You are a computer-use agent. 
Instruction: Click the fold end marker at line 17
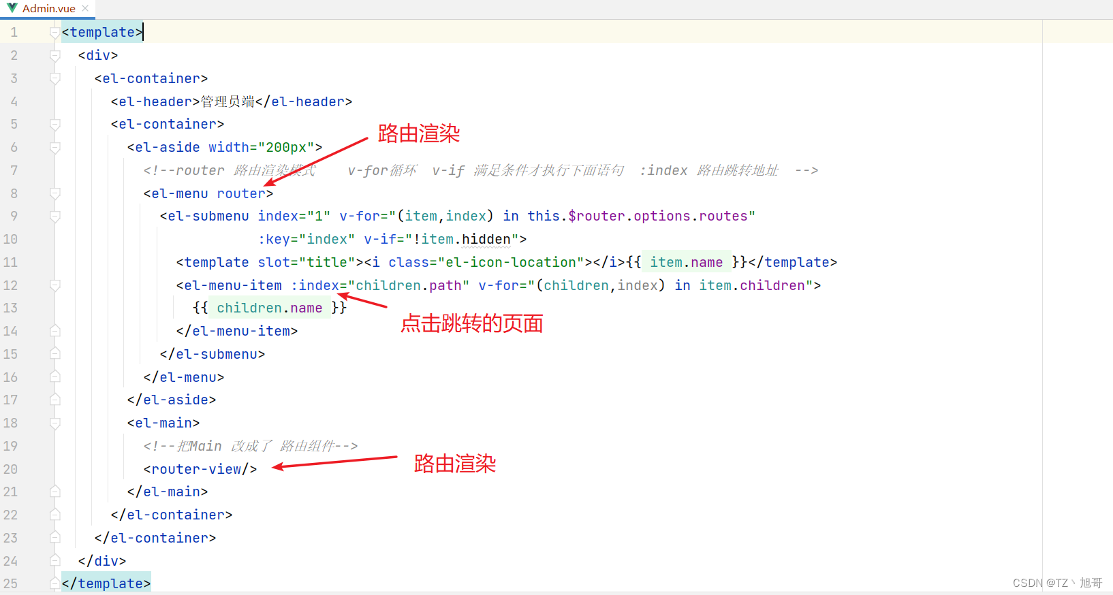(x=55, y=400)
